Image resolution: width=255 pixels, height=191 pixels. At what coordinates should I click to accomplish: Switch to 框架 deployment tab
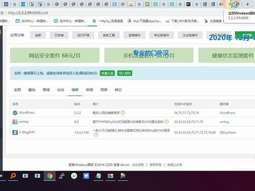point(104,90)
